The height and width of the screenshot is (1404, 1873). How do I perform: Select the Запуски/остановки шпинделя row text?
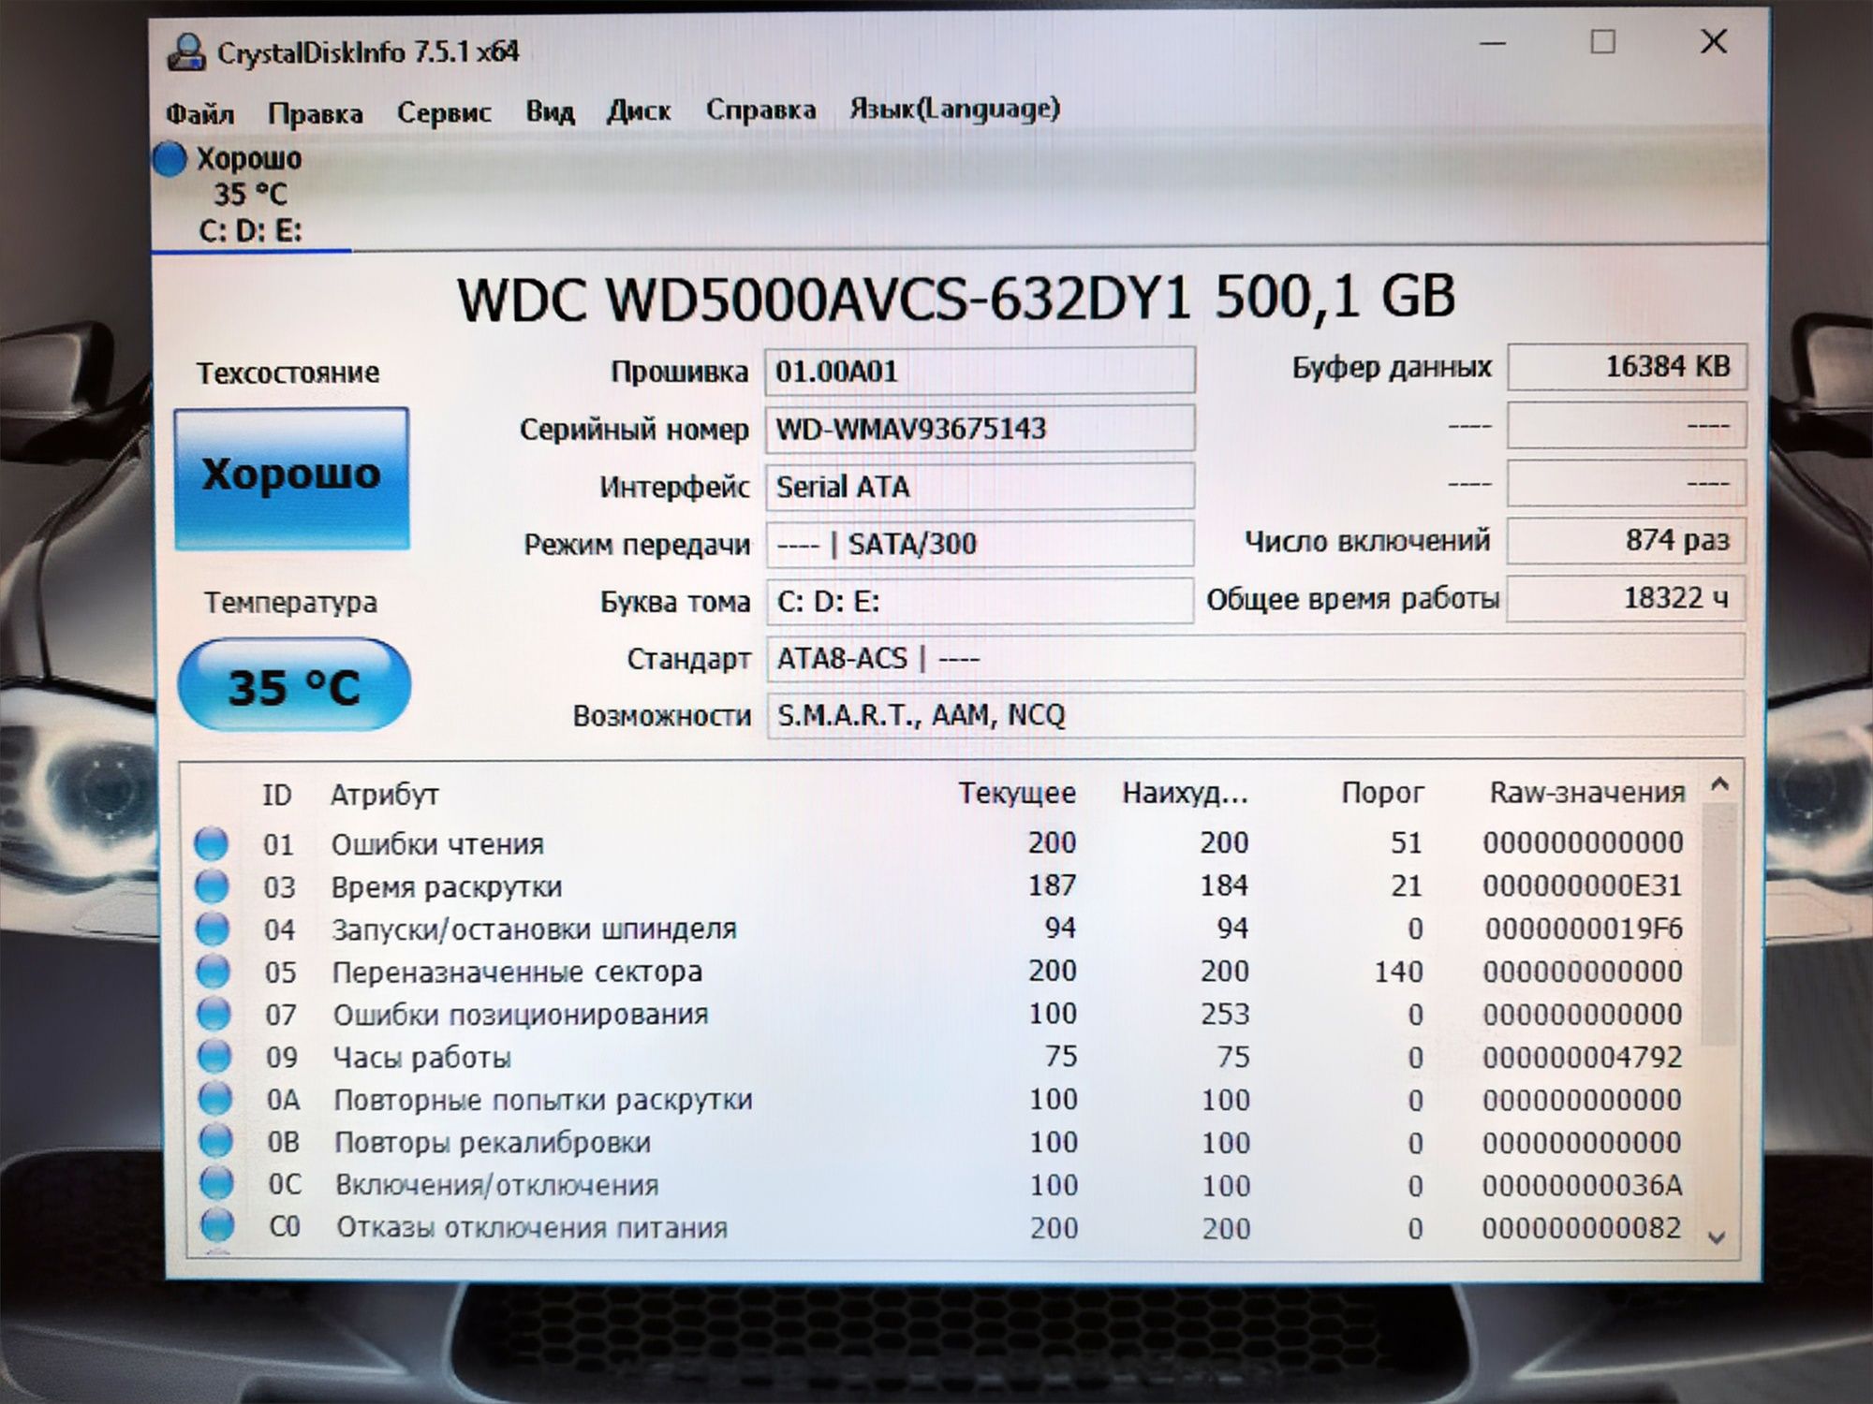[x=535, y=929]
